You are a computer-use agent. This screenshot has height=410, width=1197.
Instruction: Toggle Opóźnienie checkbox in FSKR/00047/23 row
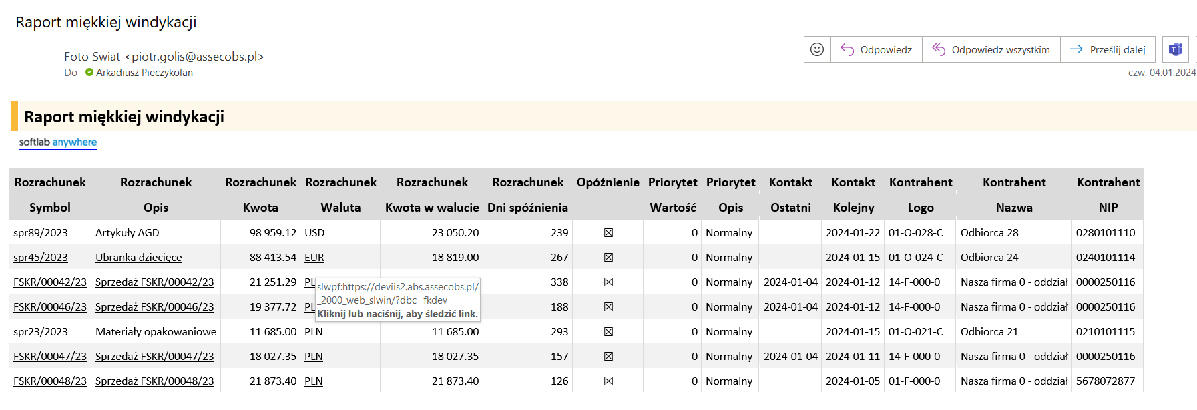(608, 357)
